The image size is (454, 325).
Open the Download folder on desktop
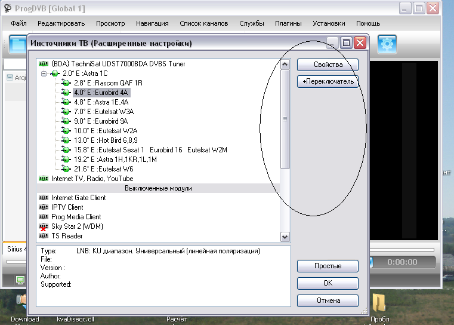click(x=24, y=302)
